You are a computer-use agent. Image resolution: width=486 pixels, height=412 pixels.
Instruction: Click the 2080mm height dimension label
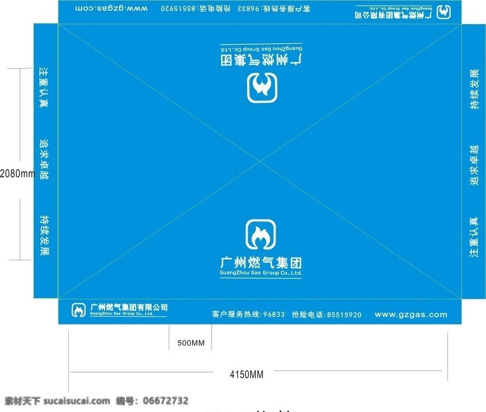17,173
